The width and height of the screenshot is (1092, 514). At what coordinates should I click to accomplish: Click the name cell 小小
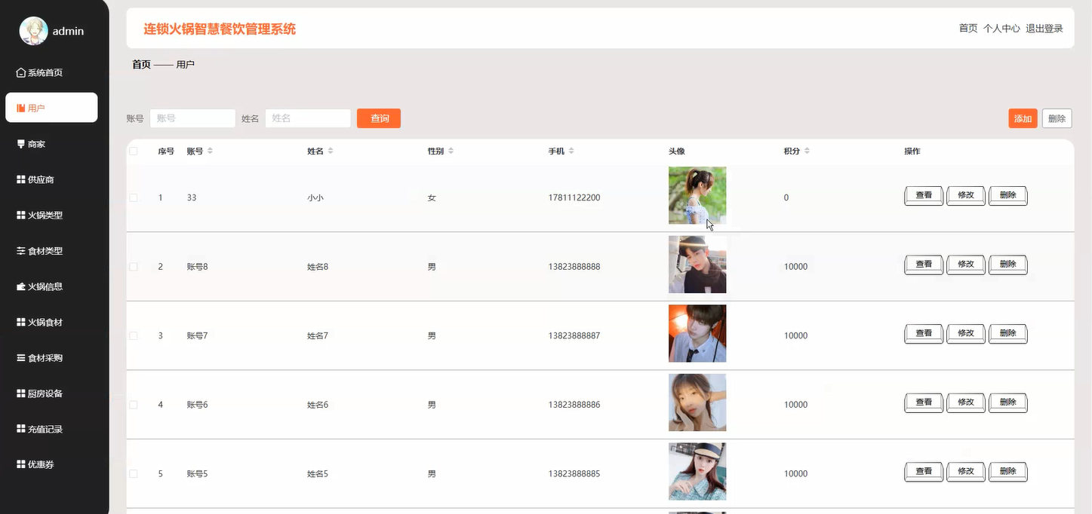(315, 197)
